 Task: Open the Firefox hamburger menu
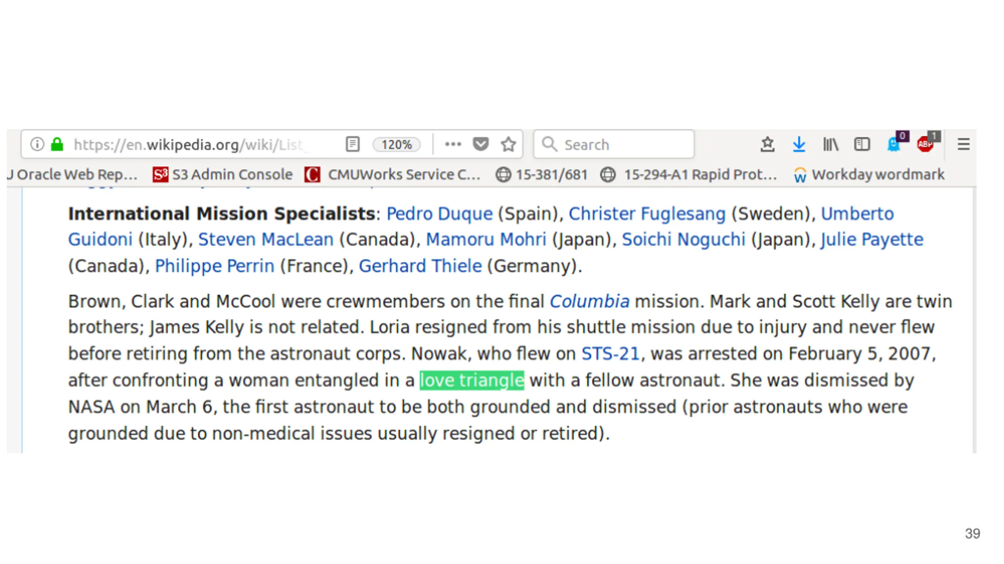tap(963, 144)
